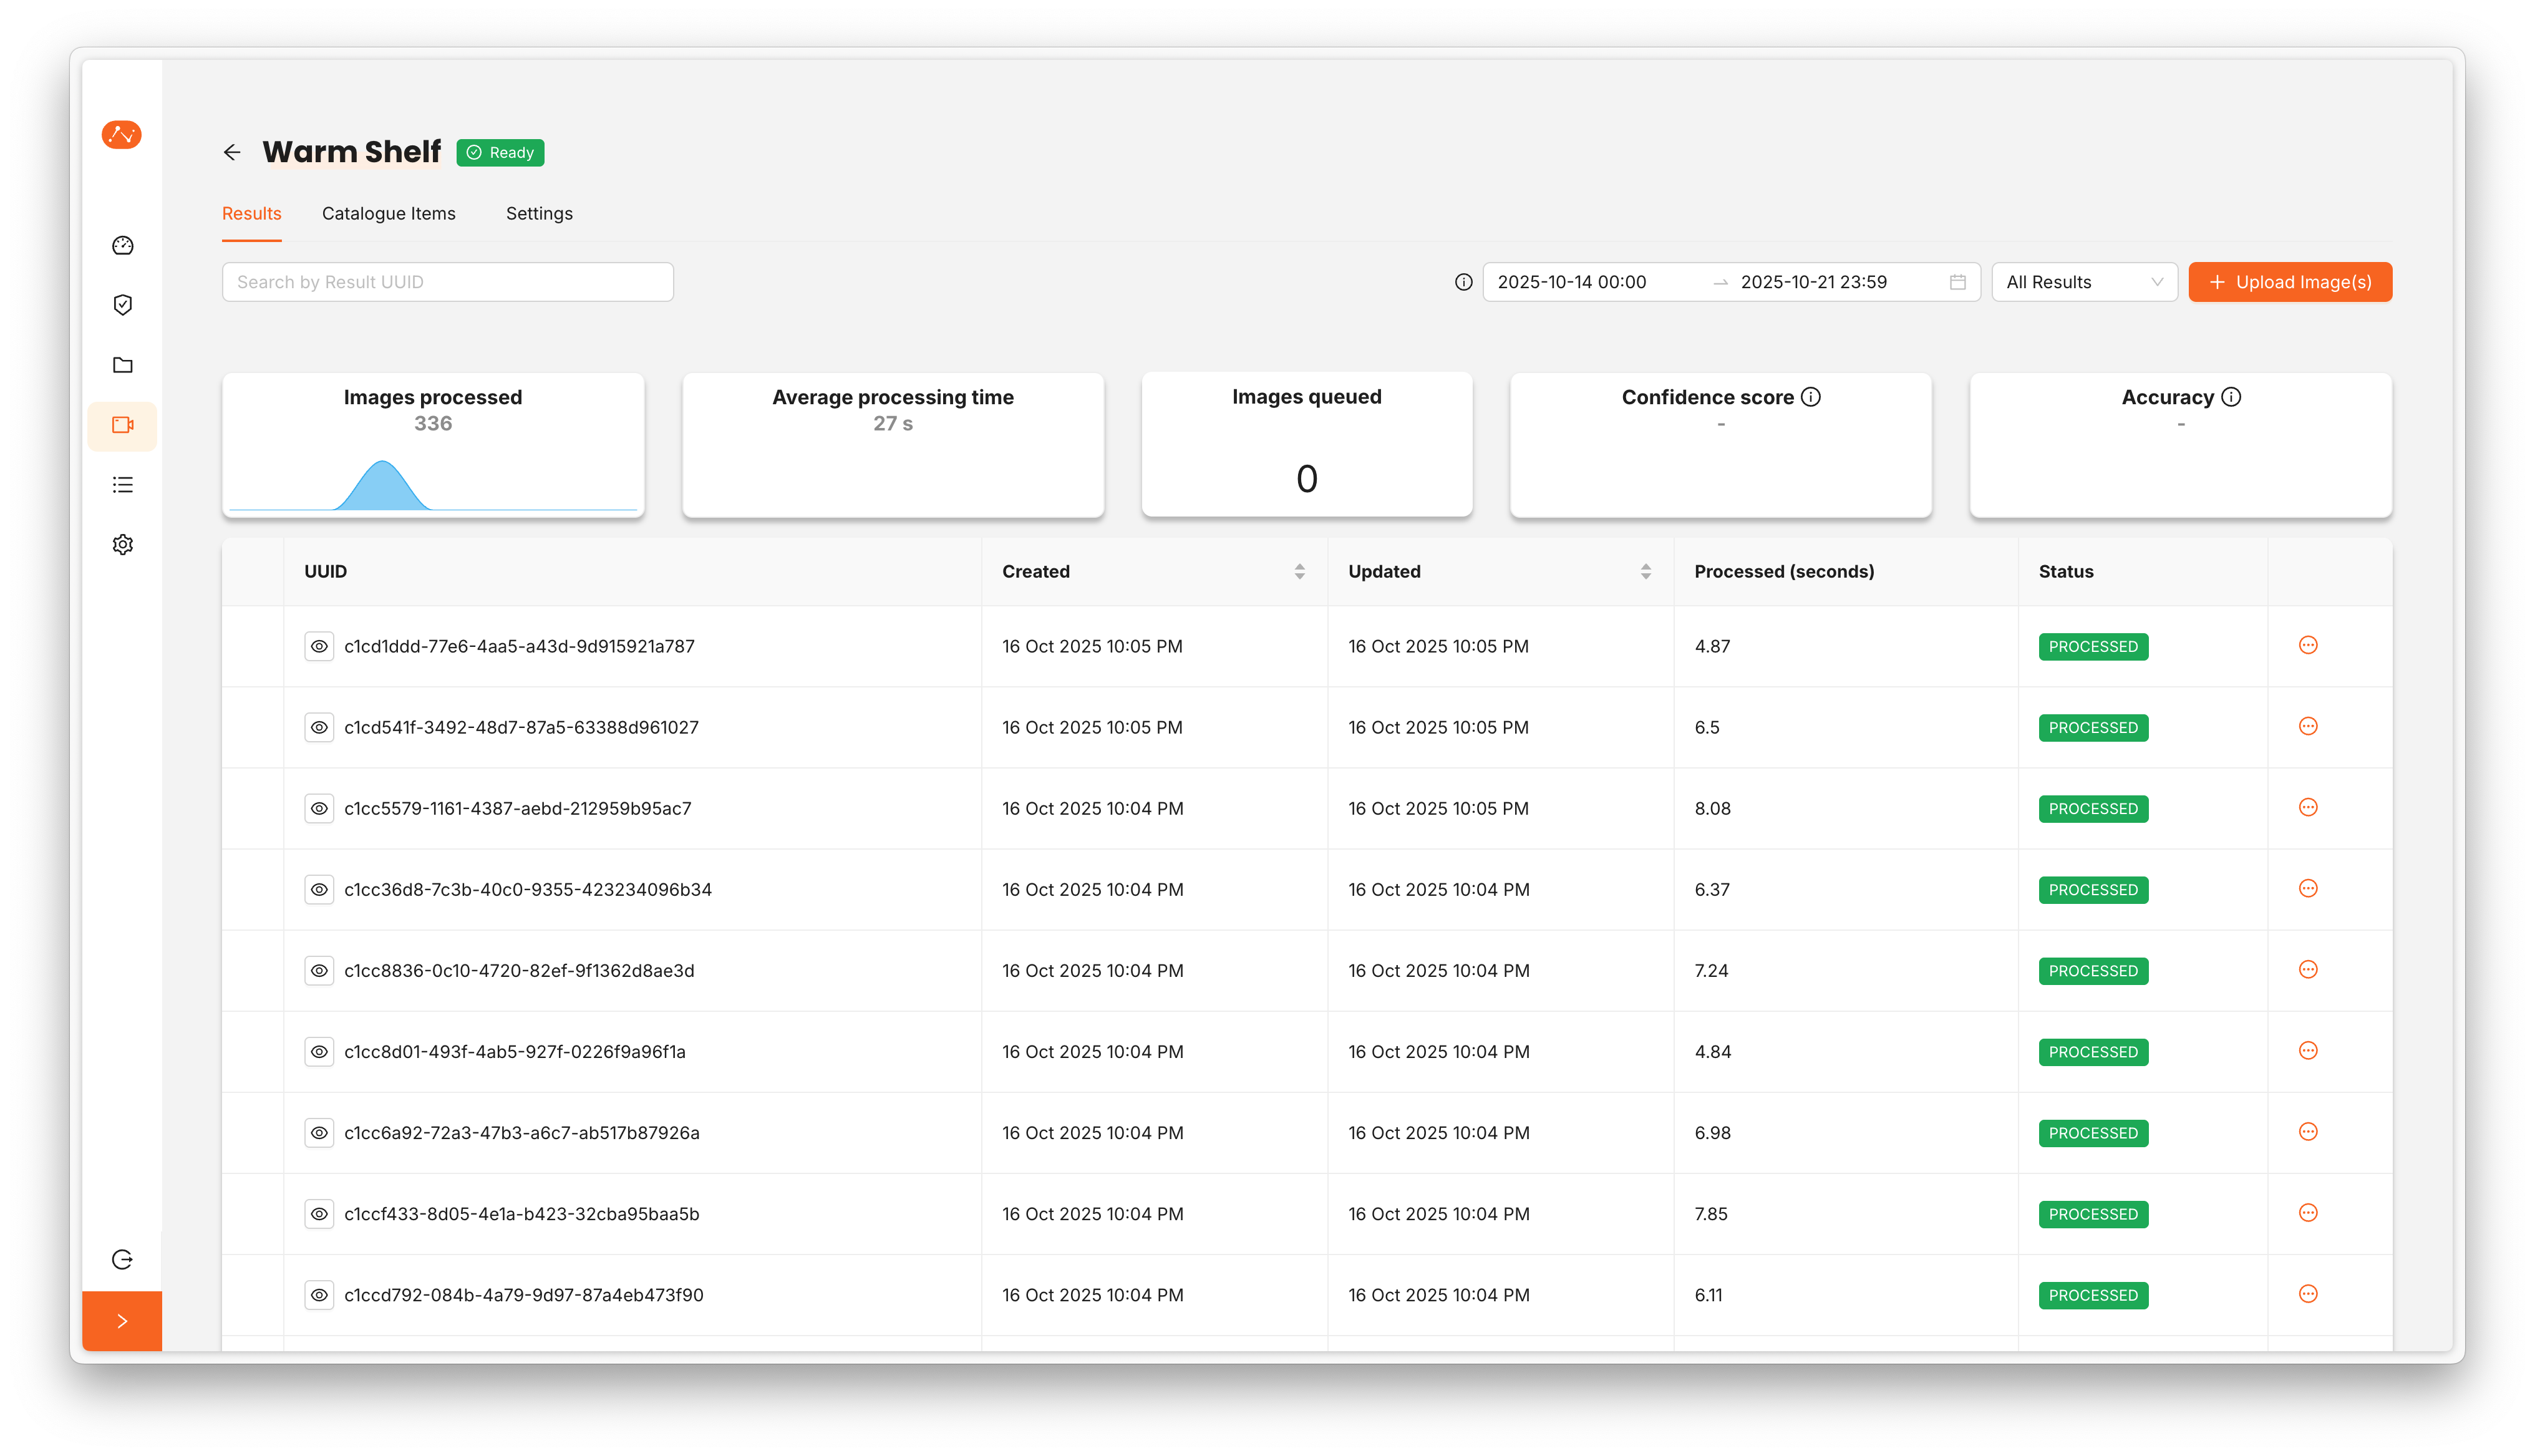Open the shield check sidebar icon
The height and width of the screenshot is (1456, 2535).
click(123, 305)
